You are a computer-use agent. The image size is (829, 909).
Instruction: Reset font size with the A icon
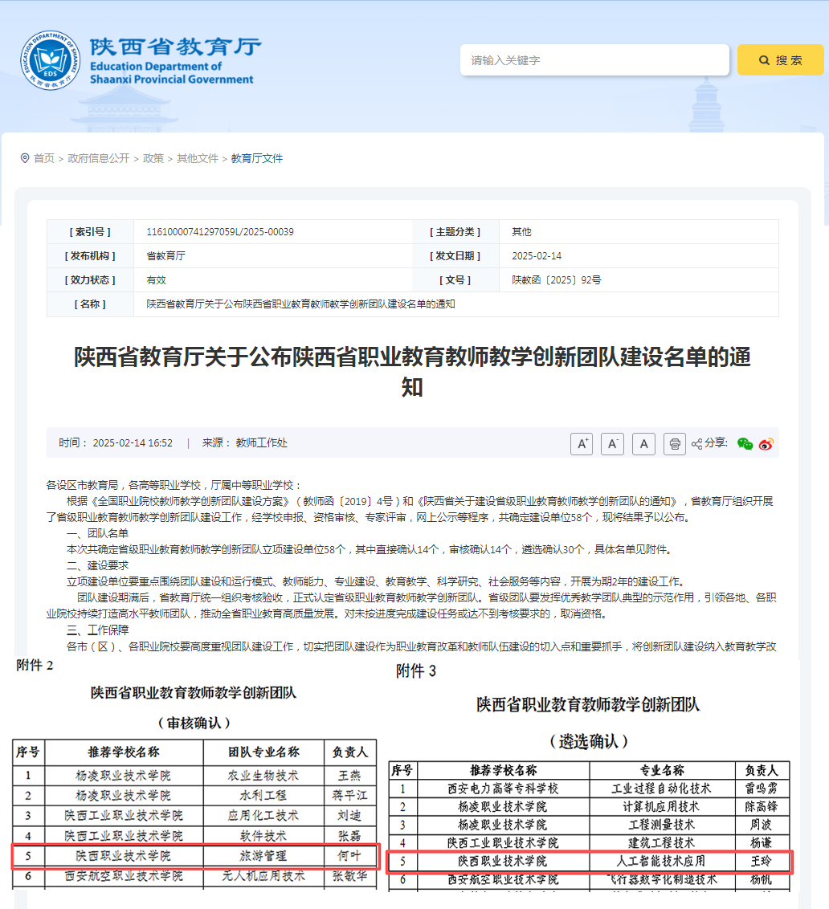coord(643,443)
